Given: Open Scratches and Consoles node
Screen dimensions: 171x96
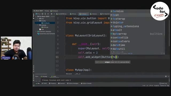Looking at the screenshot, I should pyautogui.click(x=46, y=34).
